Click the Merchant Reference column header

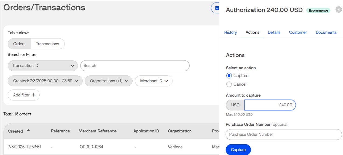tap(98, 131)
